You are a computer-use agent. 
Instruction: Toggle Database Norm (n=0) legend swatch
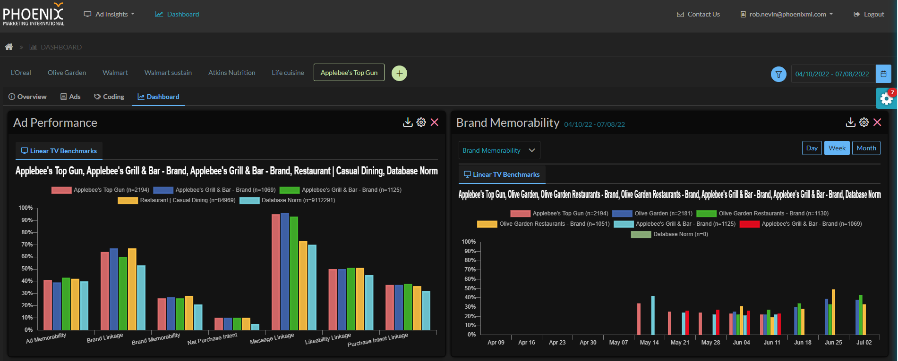tap(641, 234)
